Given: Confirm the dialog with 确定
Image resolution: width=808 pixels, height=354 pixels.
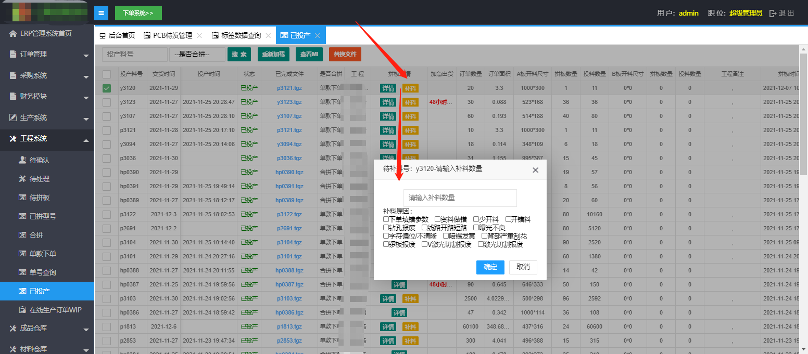Looking at the screenshot, I should click(490, 267).
